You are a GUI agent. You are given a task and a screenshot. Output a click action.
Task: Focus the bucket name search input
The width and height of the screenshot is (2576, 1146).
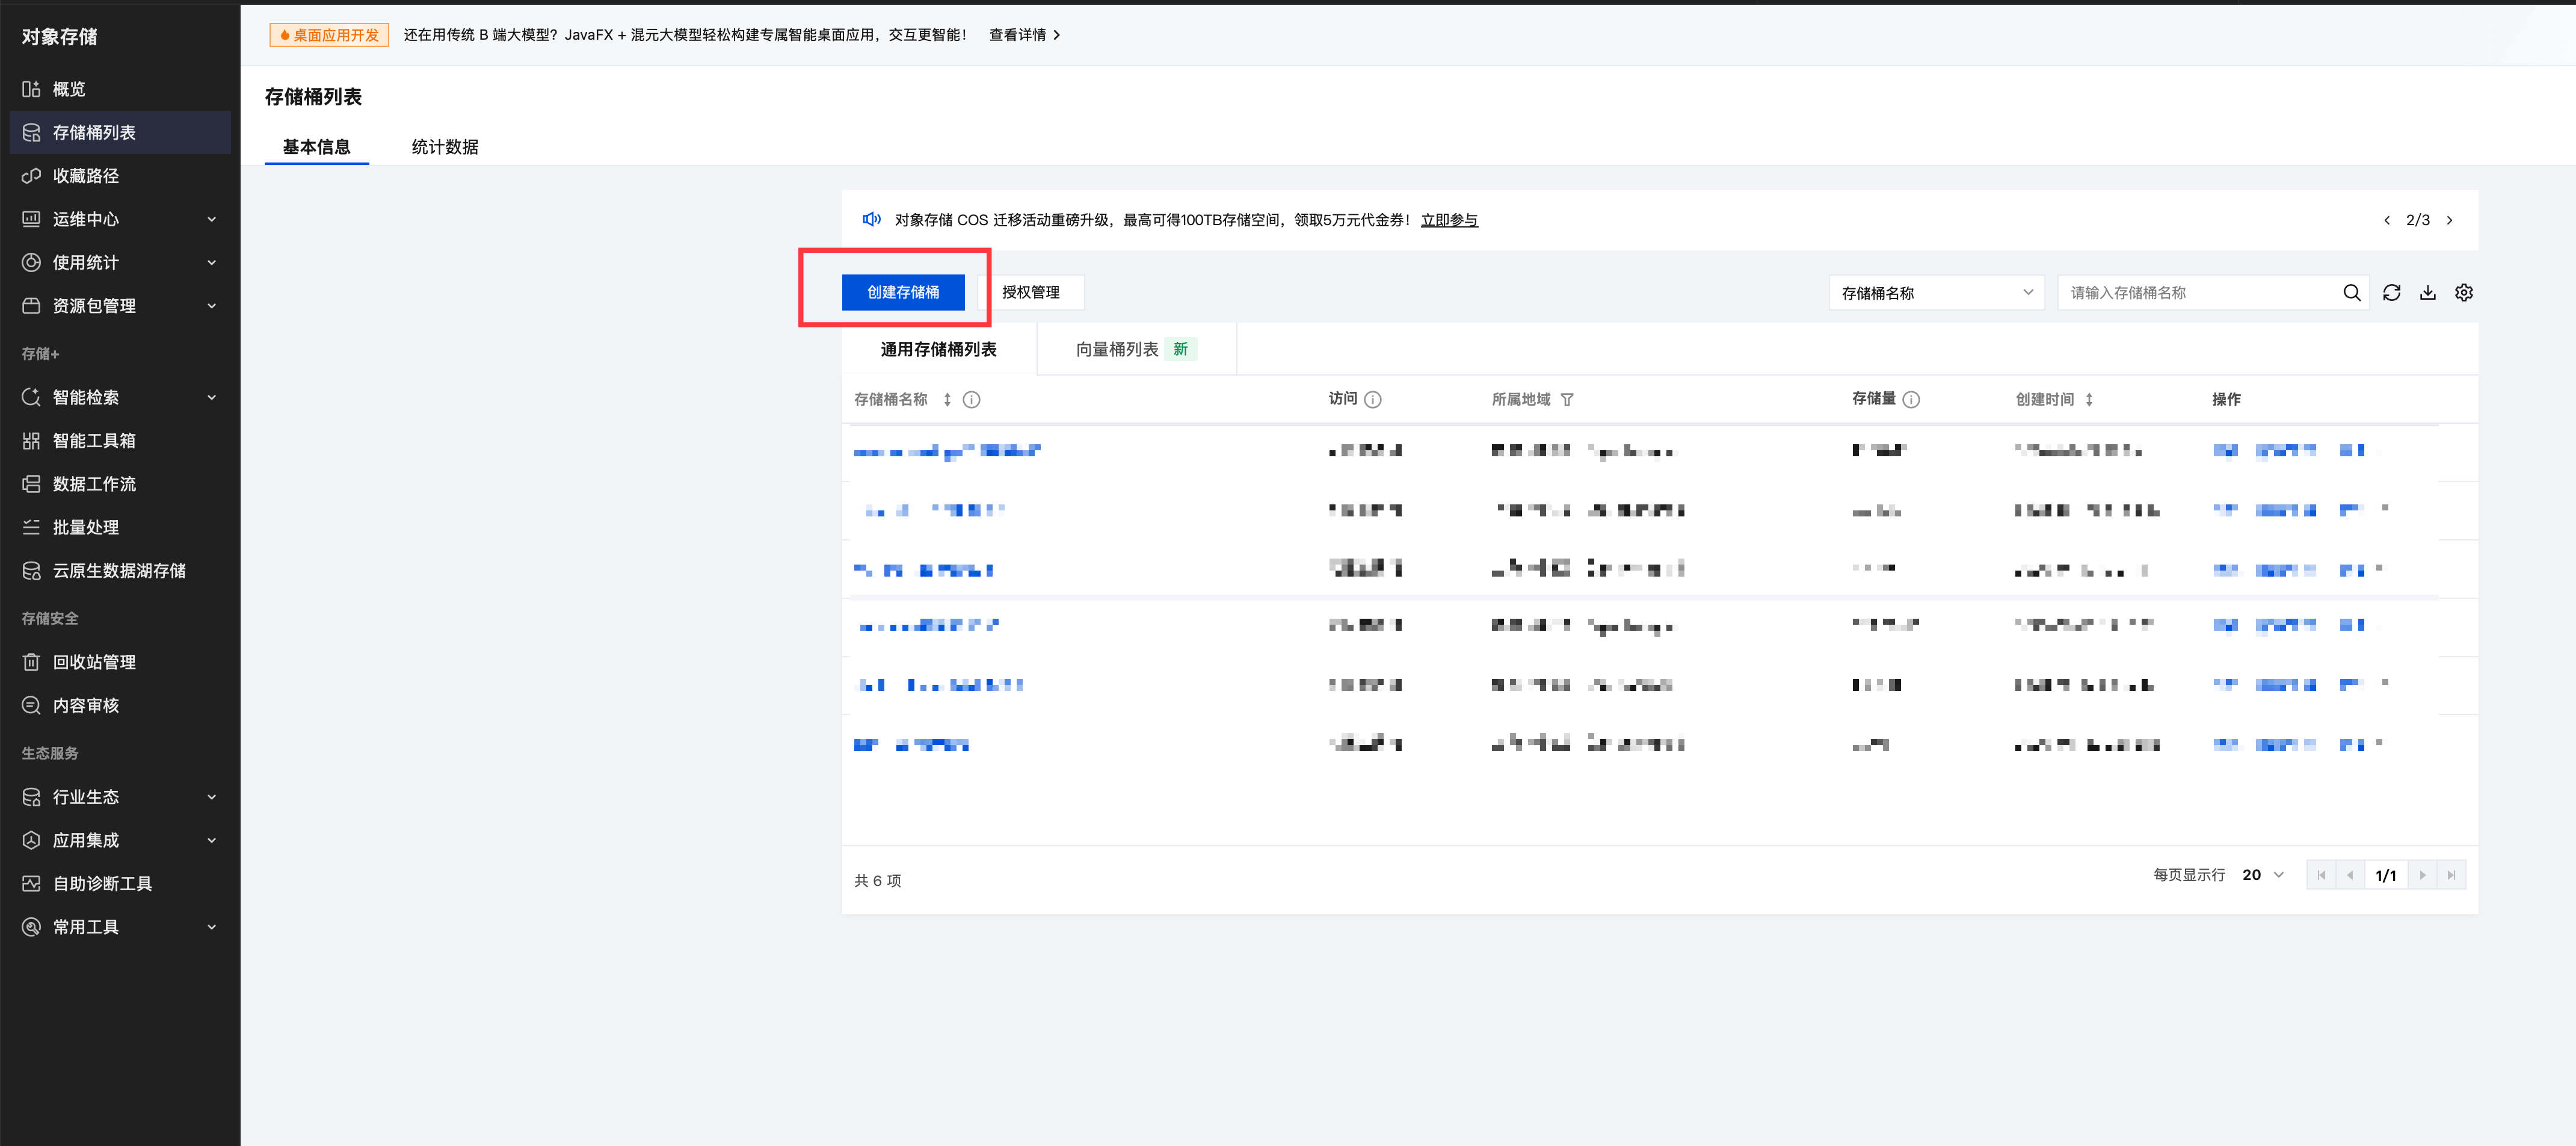pyautogui.click(x=2200, y=293)
